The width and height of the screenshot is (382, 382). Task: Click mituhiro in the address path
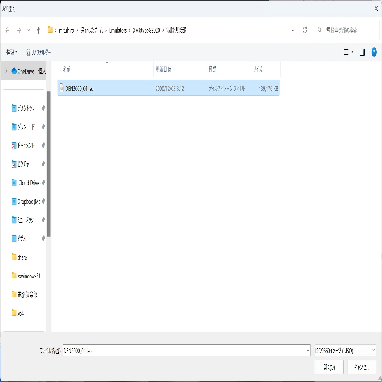(x=66, y=30)
